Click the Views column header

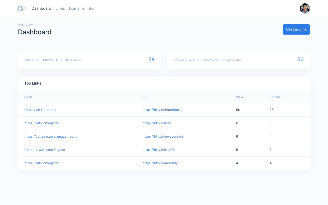point(241,97)
